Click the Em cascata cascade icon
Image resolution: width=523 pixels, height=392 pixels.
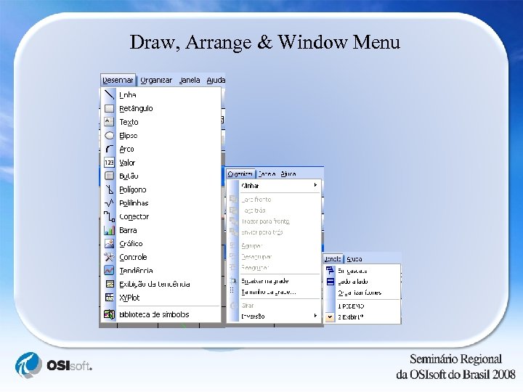[330, 270]
